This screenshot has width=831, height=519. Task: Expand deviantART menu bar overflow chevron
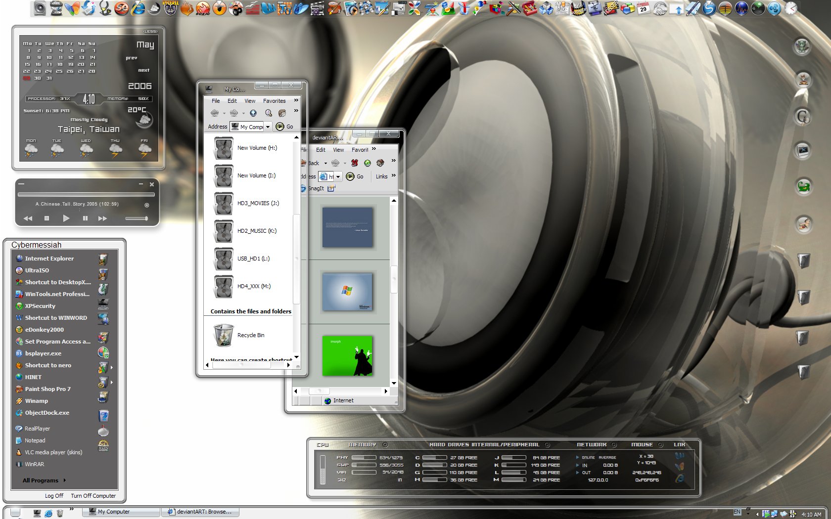click(x=374, y=149)
